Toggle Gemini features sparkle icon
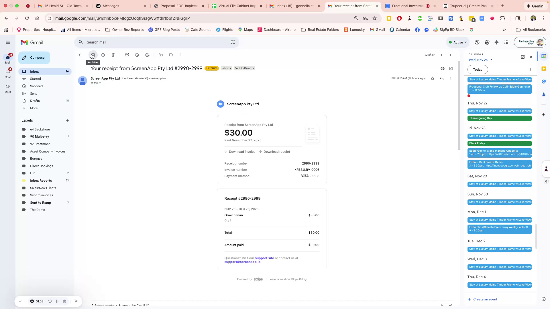Screen dimensions: 550x309 (496, 42)
